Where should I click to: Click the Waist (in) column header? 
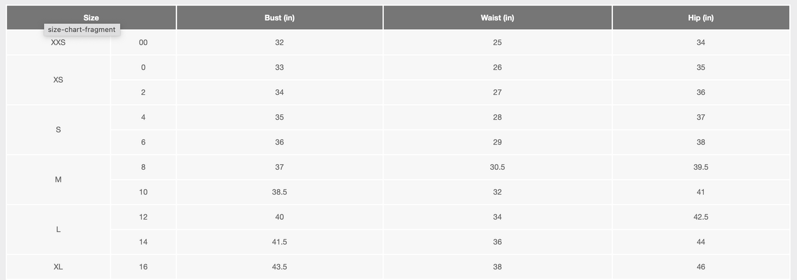498,18
